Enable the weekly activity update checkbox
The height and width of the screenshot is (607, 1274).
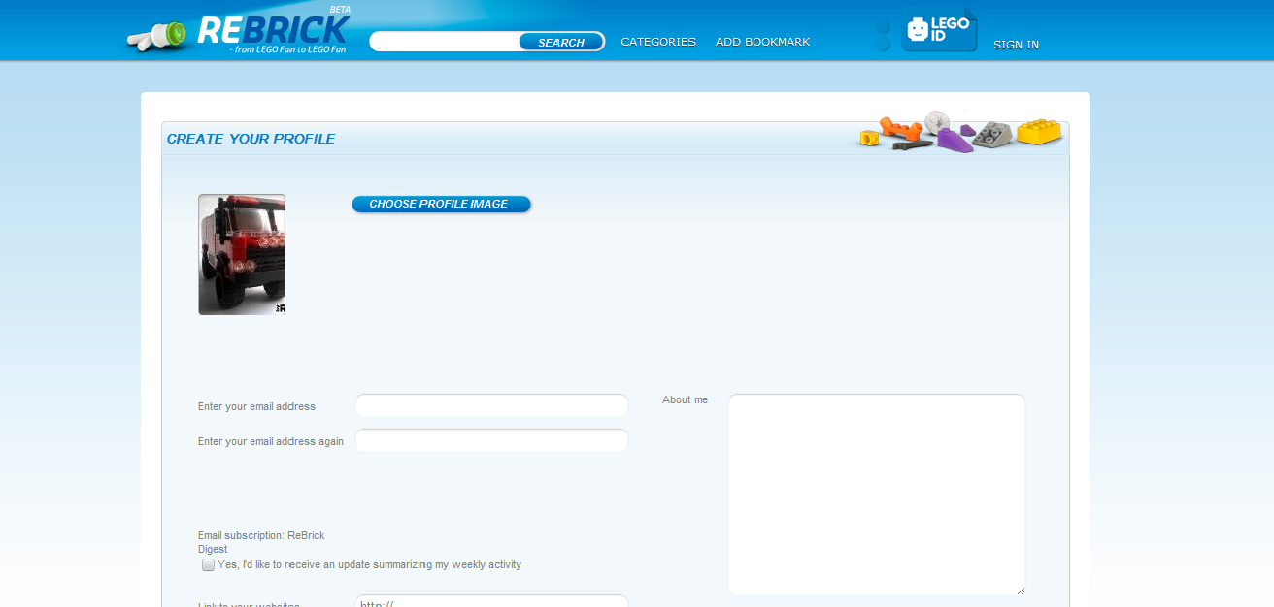pos(208,564)
